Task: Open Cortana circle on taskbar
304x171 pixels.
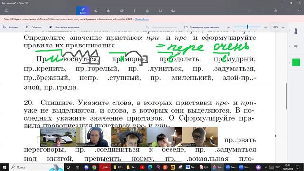Action: tap(68, 167)
